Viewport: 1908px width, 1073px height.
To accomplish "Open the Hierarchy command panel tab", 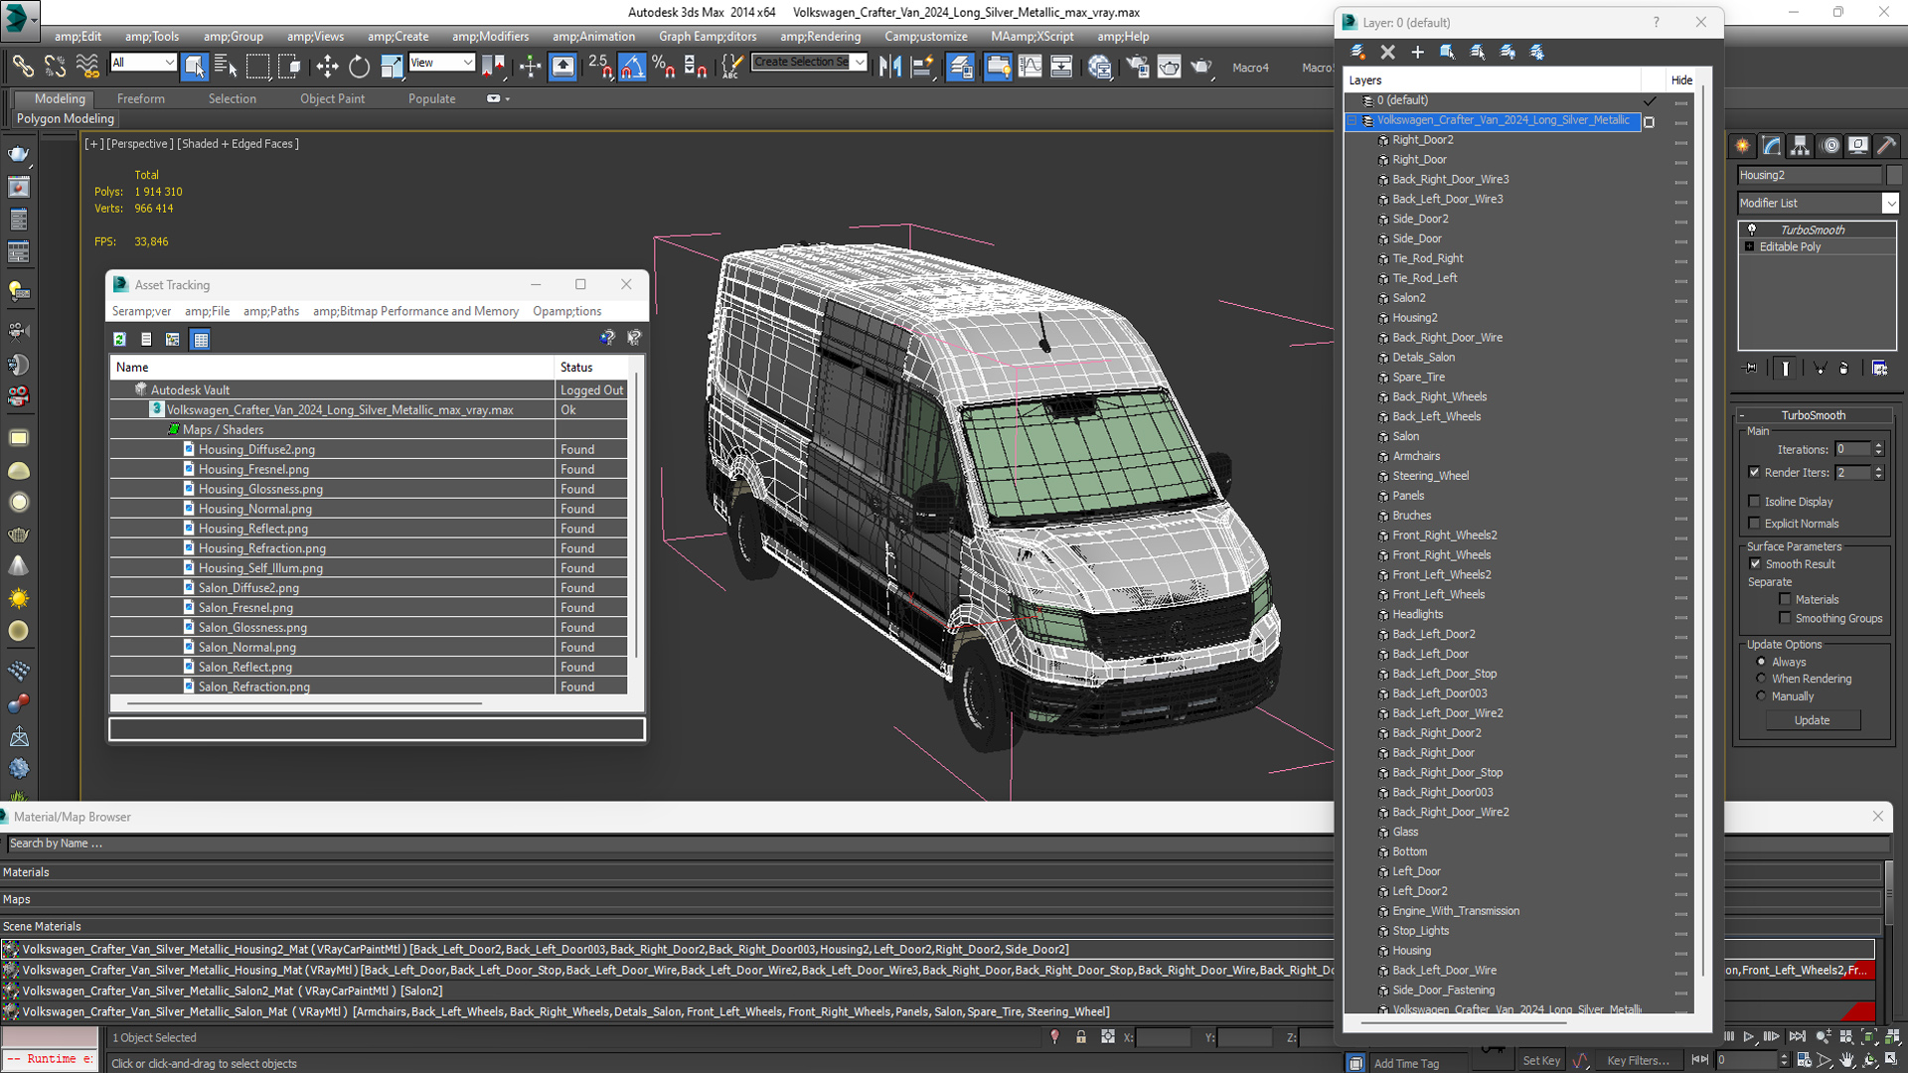I will pyautogui.click(x=1800, y=145).
